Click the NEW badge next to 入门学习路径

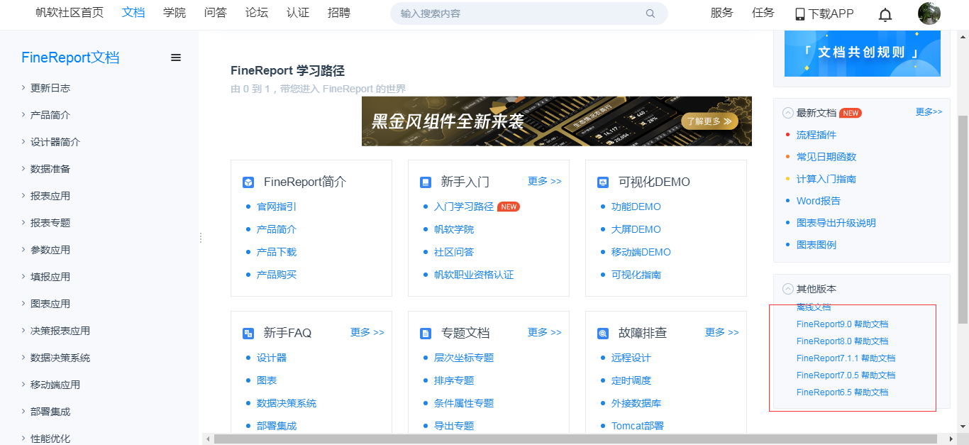(x=509, y=207)
